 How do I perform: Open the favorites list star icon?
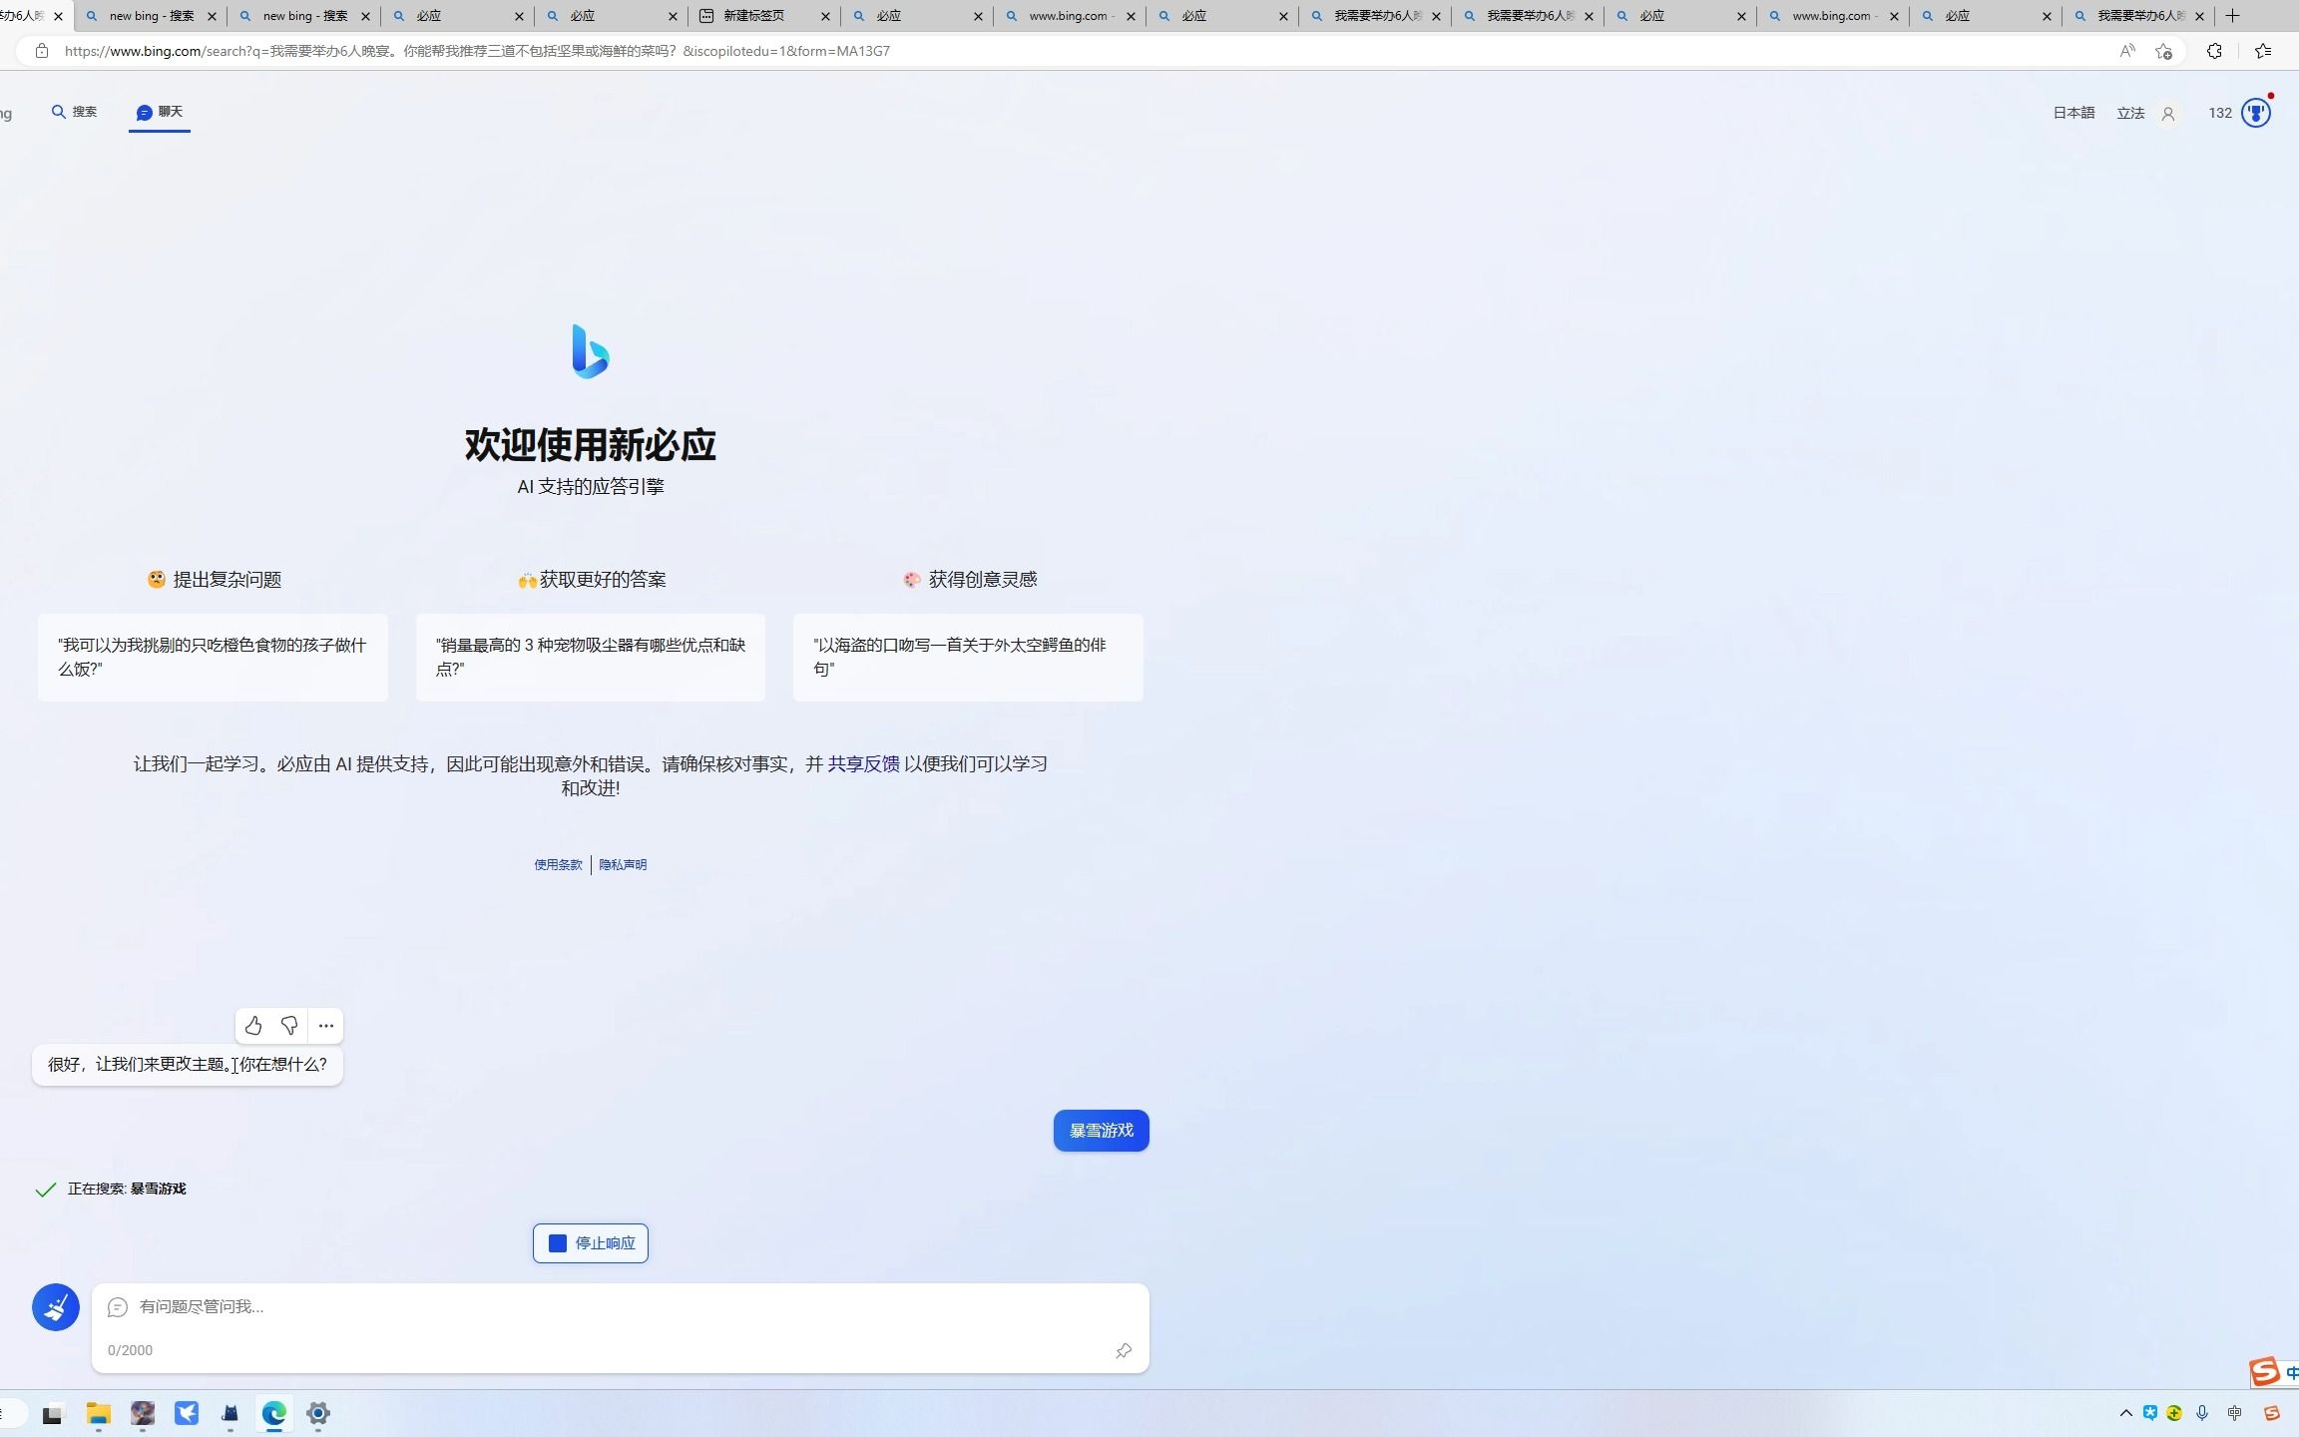(2263, 51)
